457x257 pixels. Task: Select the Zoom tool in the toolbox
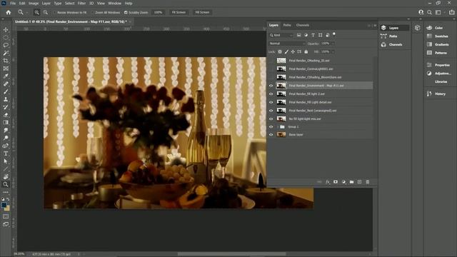point(6,184)
